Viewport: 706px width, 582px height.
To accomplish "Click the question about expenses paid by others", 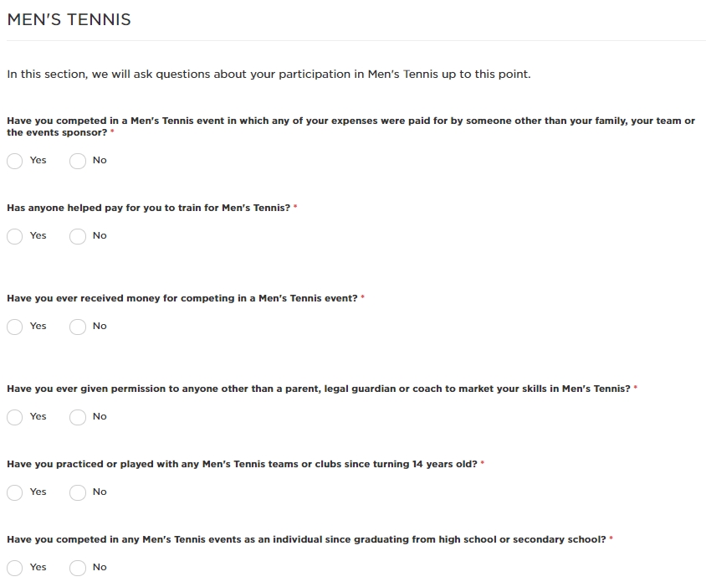I will [350, 126].
